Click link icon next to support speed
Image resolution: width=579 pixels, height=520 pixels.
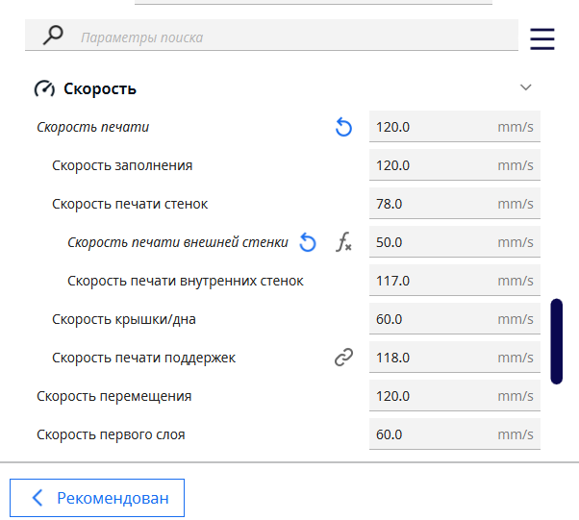(343, 358)
